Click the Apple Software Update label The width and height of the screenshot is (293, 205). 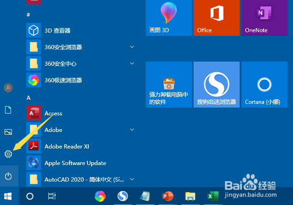click(75, 163)
